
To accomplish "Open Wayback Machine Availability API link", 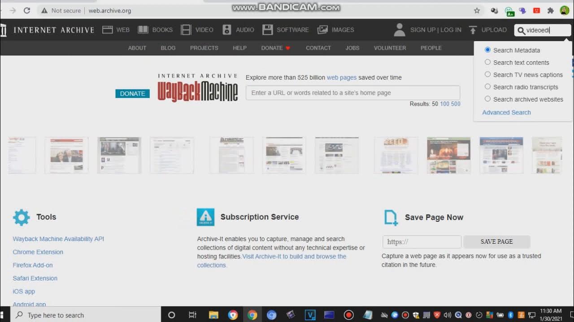I will 58,239.
